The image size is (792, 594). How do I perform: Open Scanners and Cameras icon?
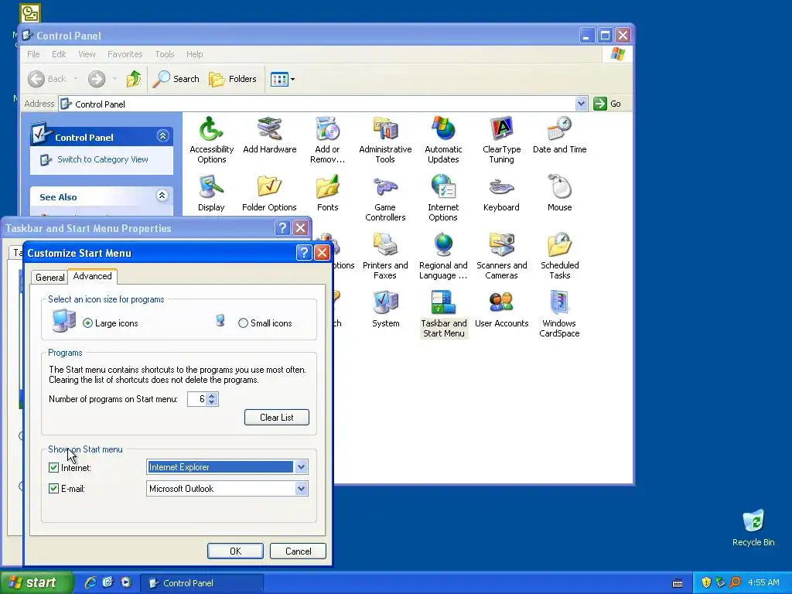click(501, 256)
